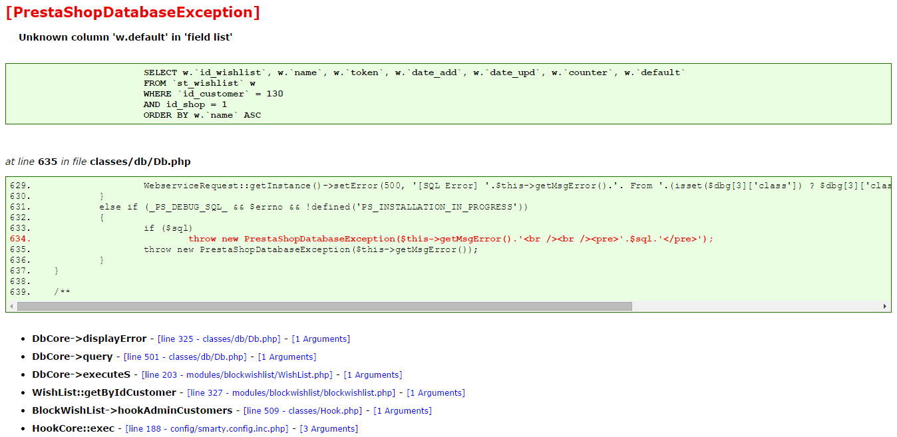This screenshot has width=897, height=437.
Task: Click the AND id_shop = 1 line
Action: click(x=186, y=104)
